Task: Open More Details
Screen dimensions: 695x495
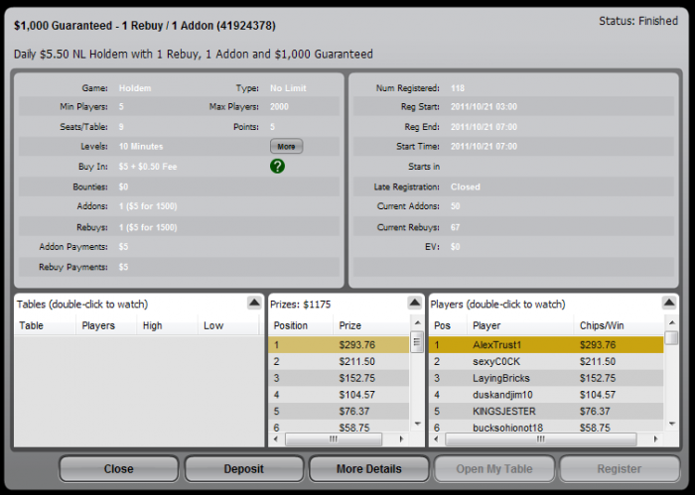Action: pyautogui.click(x=368, y=469)
